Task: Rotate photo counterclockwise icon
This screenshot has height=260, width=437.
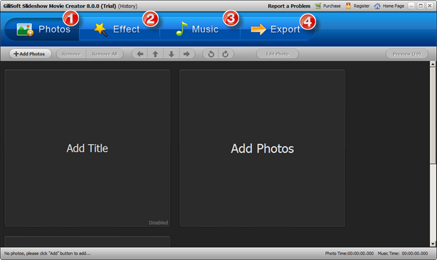Action: click(x=211, y=54)
